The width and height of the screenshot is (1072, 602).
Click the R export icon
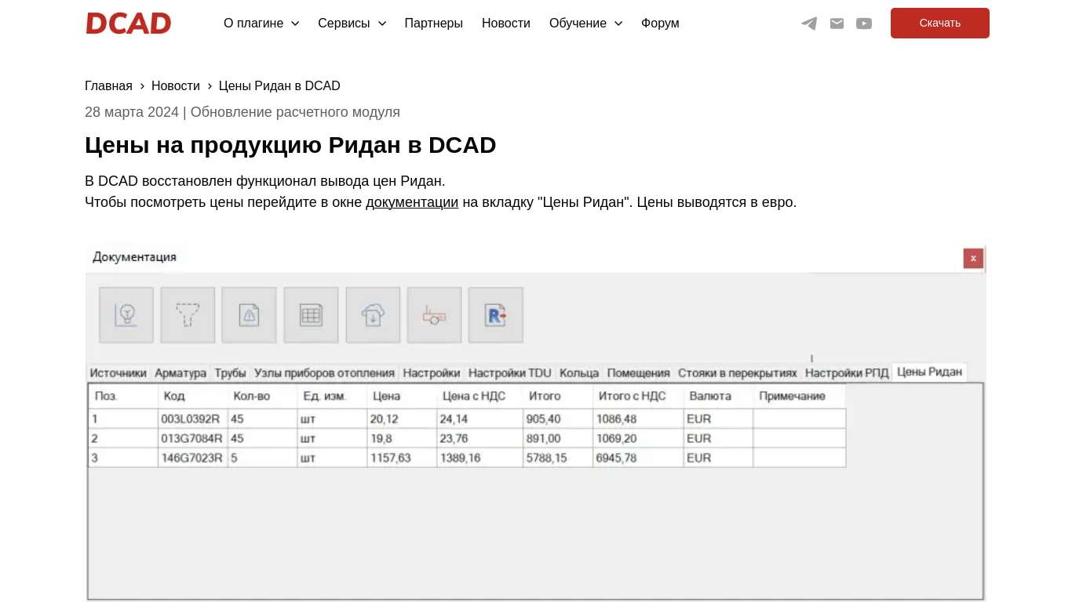496,314
